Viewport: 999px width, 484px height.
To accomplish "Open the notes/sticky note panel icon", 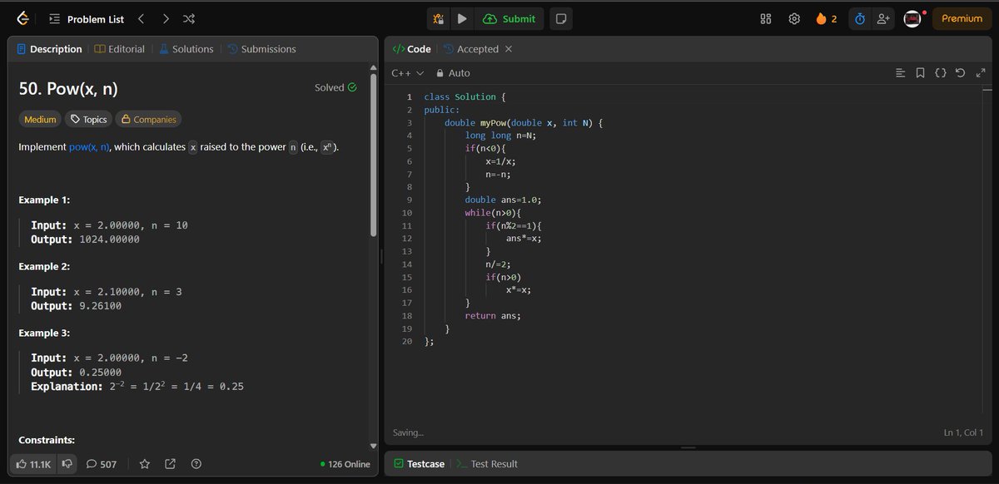I will pos(560,18).
